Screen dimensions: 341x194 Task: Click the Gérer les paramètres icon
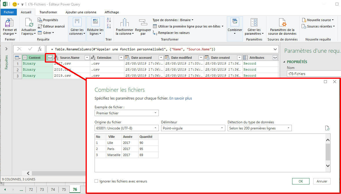254,22
